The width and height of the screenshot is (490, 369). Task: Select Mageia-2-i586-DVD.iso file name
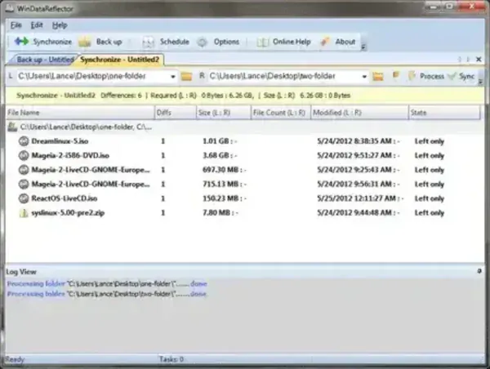pyautogui.click(x=70, y=156)
